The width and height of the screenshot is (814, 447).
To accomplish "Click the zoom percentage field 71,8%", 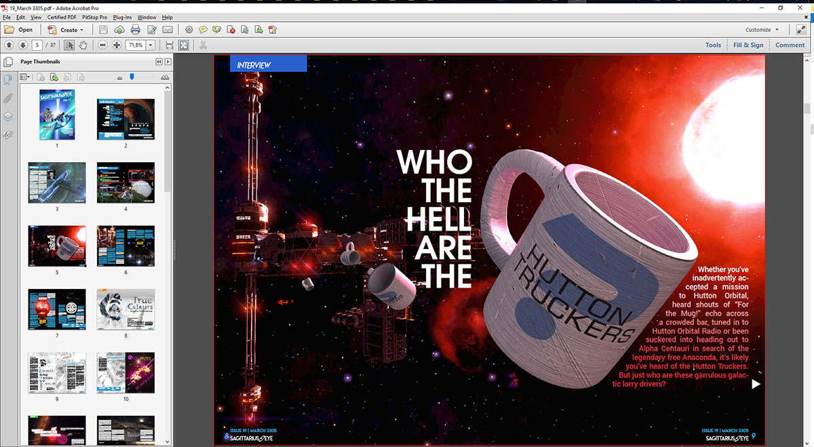I will (136, 45).
